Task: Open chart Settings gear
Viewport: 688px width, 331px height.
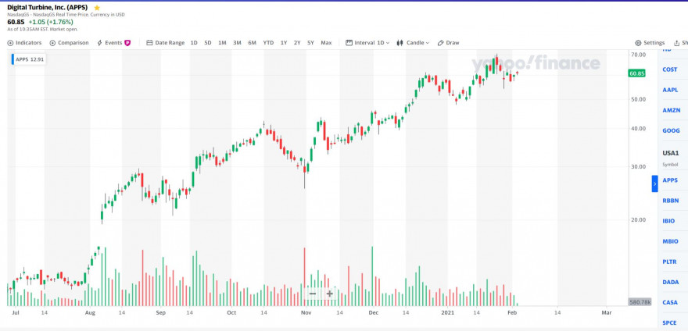Action: 638,42
